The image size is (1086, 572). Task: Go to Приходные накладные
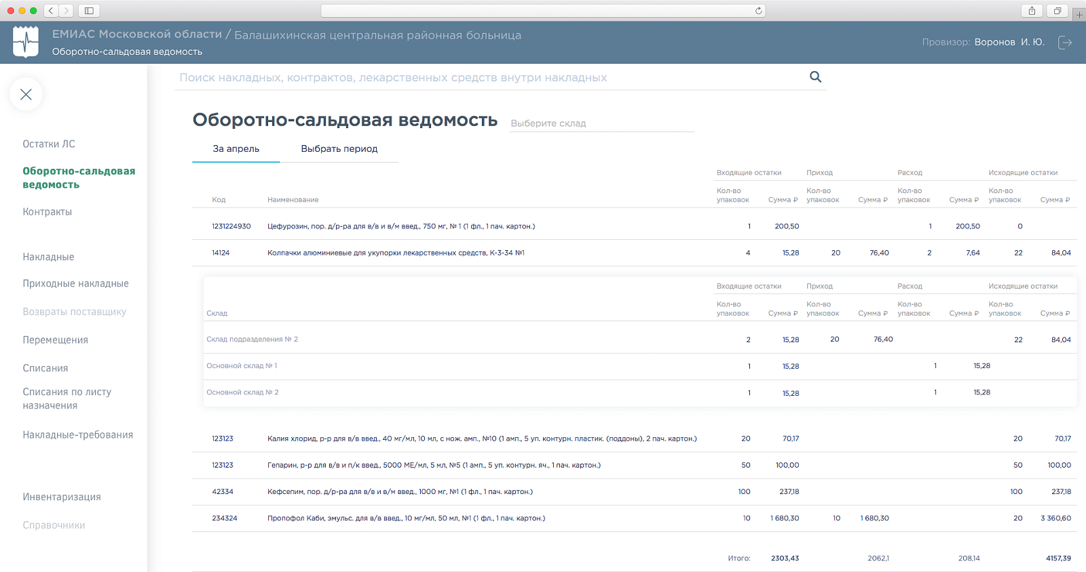pyautogui.click(x=75, y=283)
